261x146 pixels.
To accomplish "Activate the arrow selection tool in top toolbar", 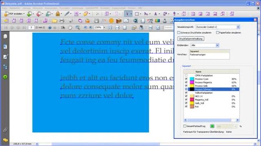I will point(127,14).
